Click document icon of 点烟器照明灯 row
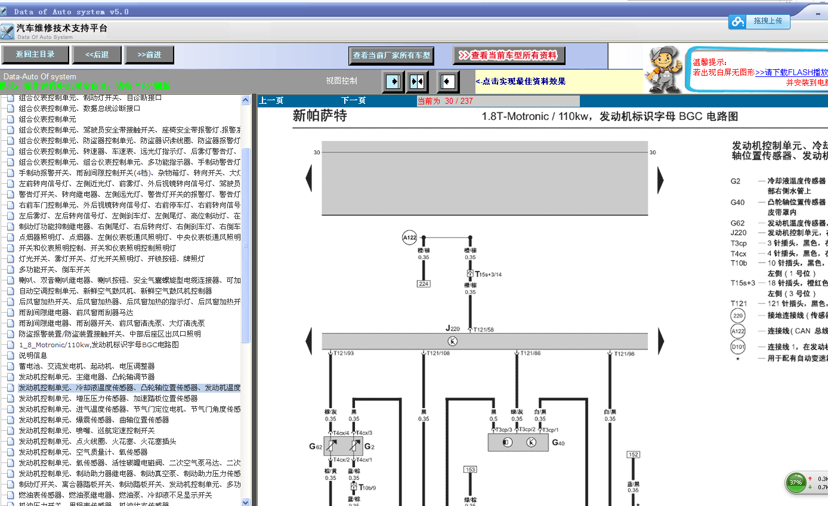Image resolution: width=828 pixels, height=506 pixels. (10, 237)
